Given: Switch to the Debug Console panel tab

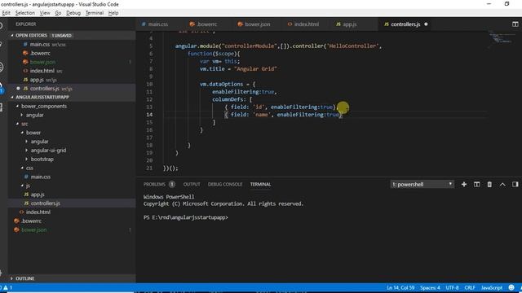Looking at the screenshot, I should tap(225, 185).
